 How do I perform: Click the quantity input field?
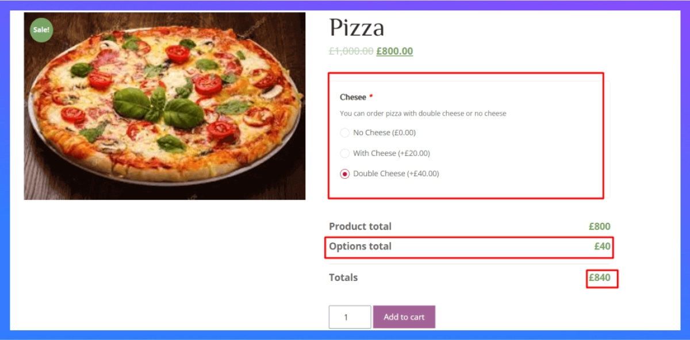point(349,316)
